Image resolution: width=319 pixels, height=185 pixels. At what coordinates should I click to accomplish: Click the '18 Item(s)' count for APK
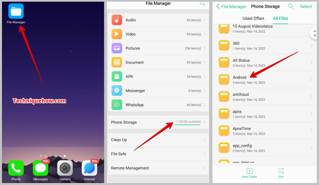point(194,77)
